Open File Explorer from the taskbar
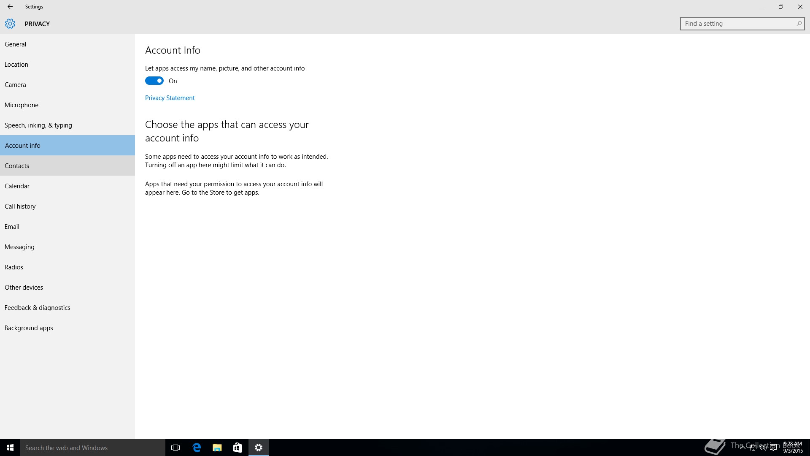Image resolution: width=810 pixels, height=456 pixels. 217,448
